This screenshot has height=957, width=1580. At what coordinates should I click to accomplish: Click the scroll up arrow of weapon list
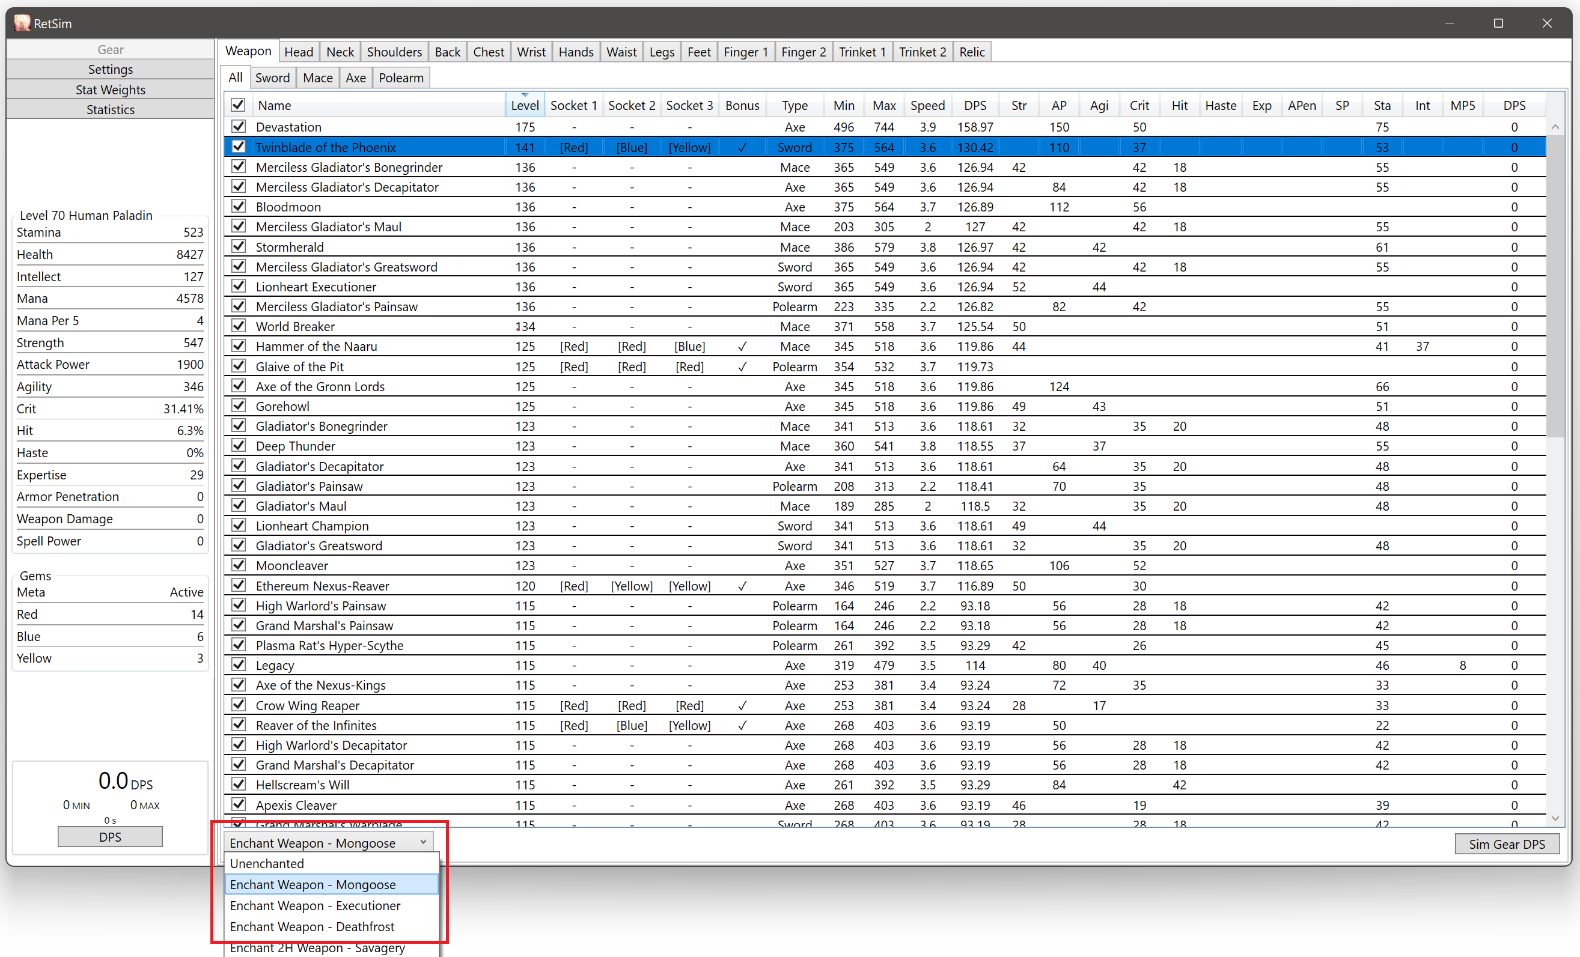[1554, 127]
